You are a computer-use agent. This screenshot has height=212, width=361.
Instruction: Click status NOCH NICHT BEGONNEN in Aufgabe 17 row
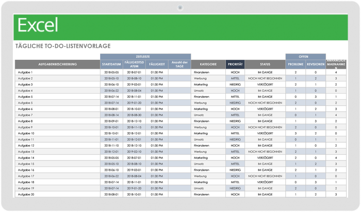[x=265, y=176]
